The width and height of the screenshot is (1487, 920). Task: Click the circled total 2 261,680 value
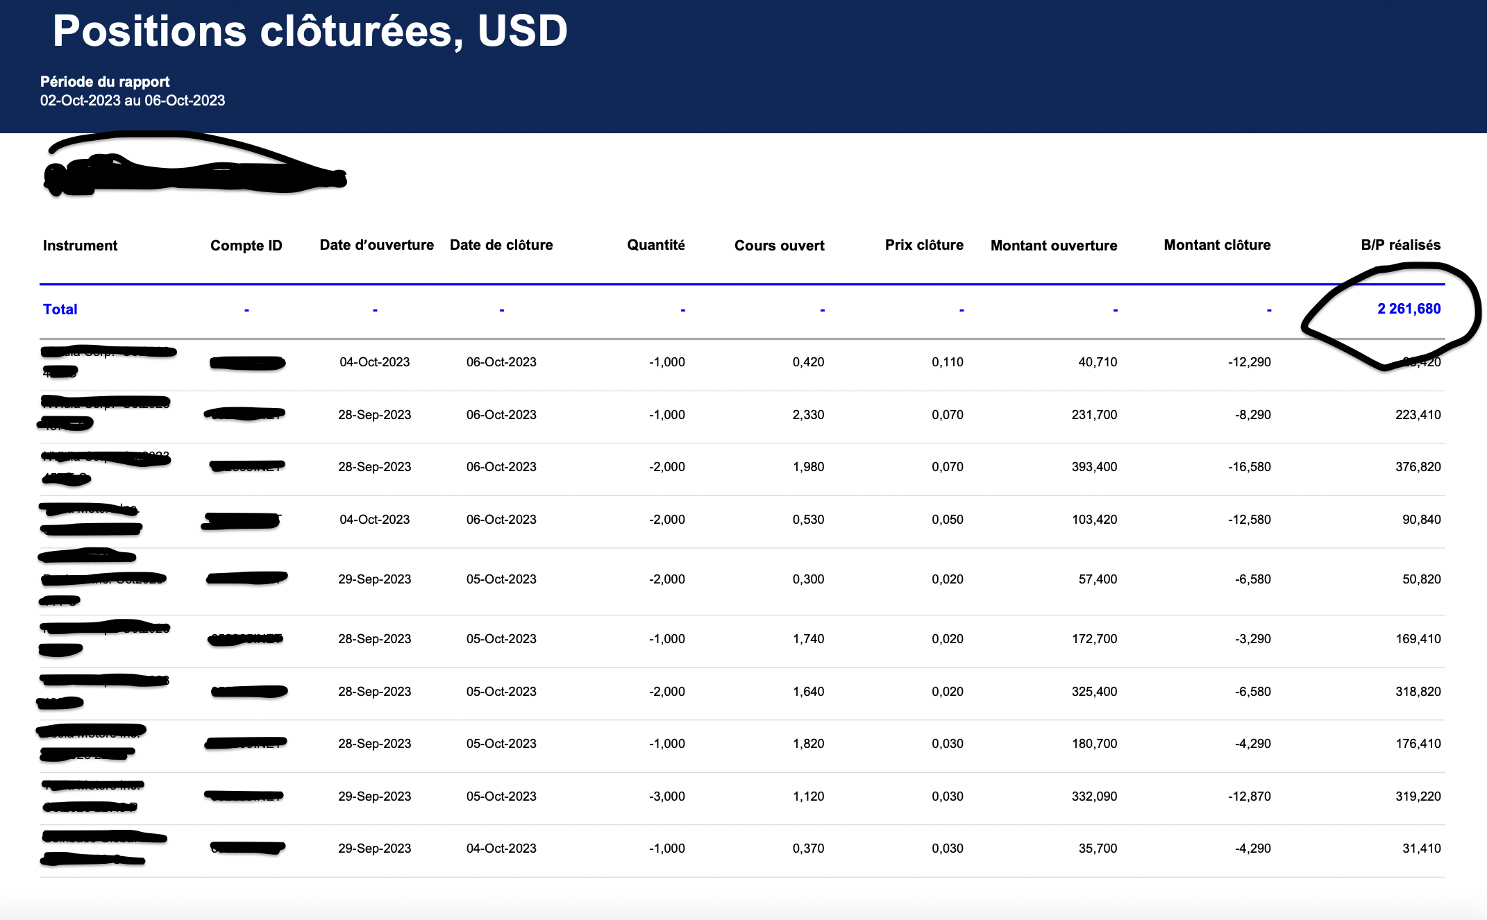coord(1409,309)
